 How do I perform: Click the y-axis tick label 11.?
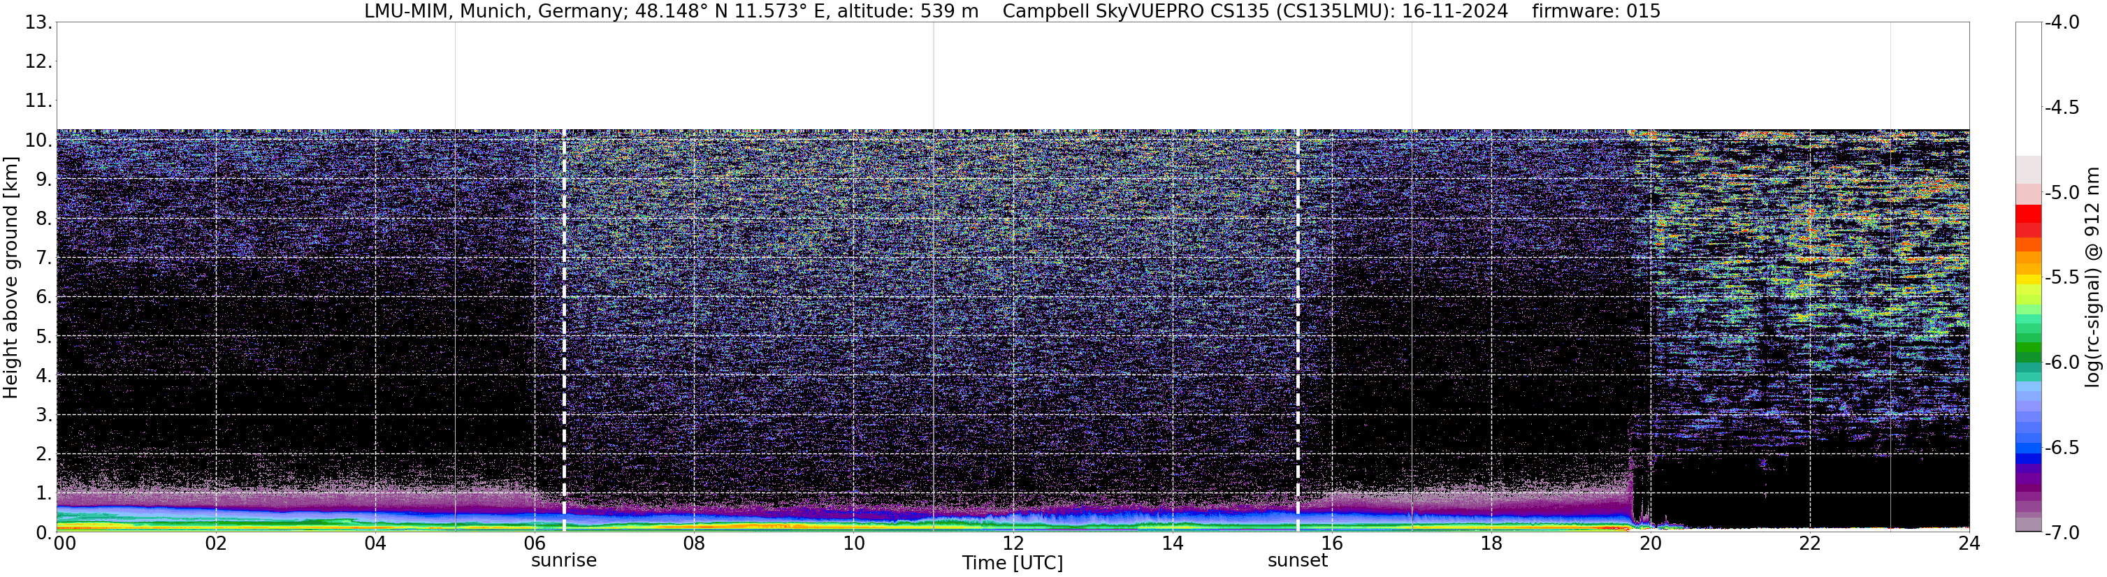(38, 101)
